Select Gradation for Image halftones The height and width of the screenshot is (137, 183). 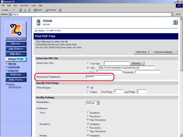88,135
